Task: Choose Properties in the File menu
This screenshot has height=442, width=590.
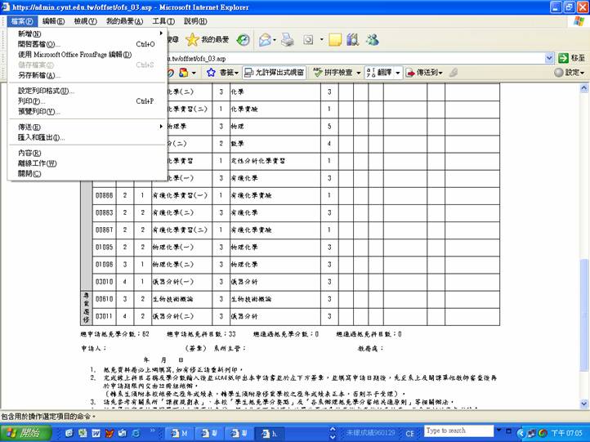Action: [x=87, y=153]
